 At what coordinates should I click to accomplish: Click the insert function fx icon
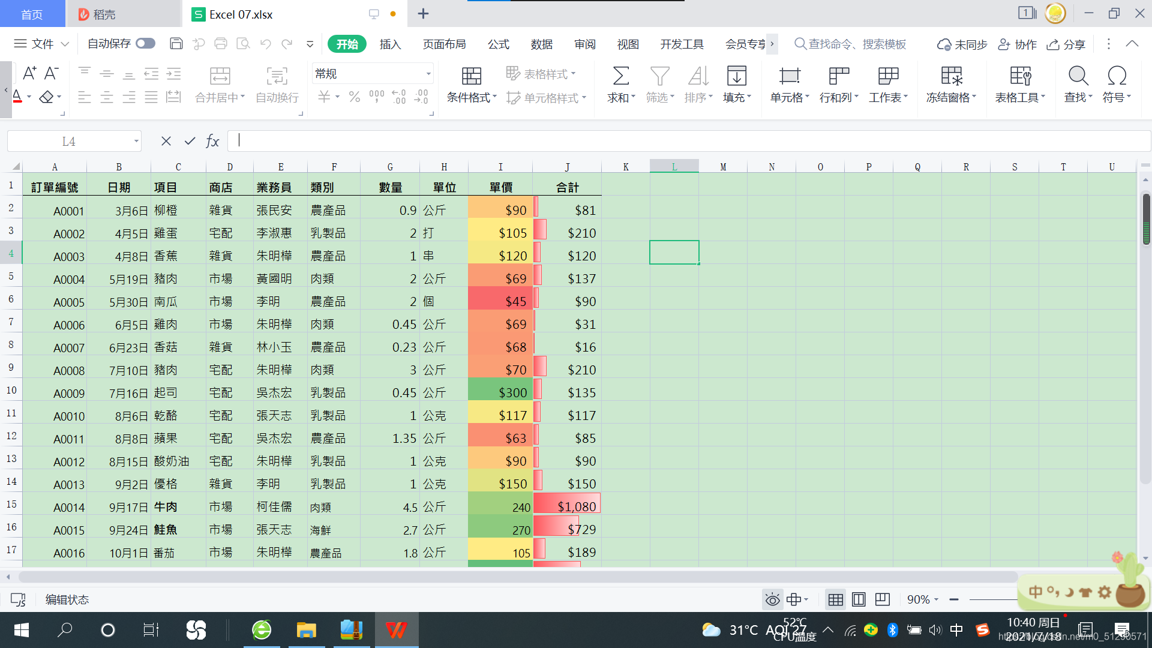point(212,141)
